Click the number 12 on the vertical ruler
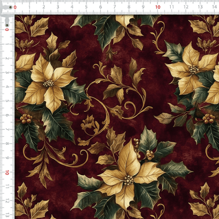Viewport: 219px width, 219px height. pyautogui.click(x=7, y=201)
